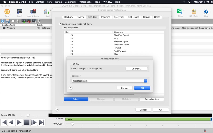Click the play button in transport controls

[x=19, y=122]
